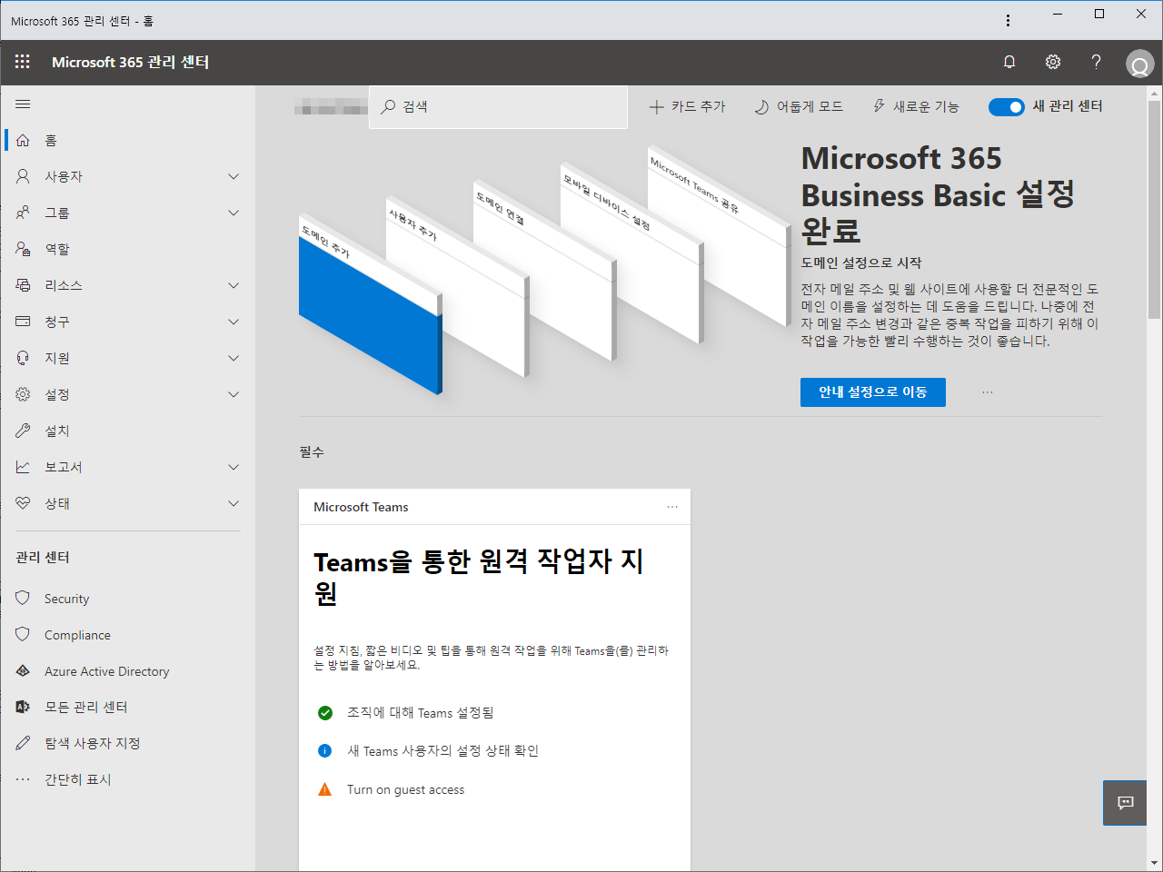The width and height of the screenshot is (1163, 872).
Task: Open 새 Teams 사용자의 설정 상태 확인 link
Action: (x=443, y=751)
